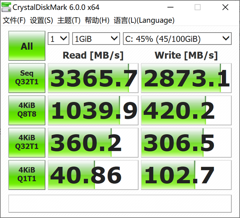Open the 主题(T) theme menu
The image size is (240, 218).
point(69,20)
